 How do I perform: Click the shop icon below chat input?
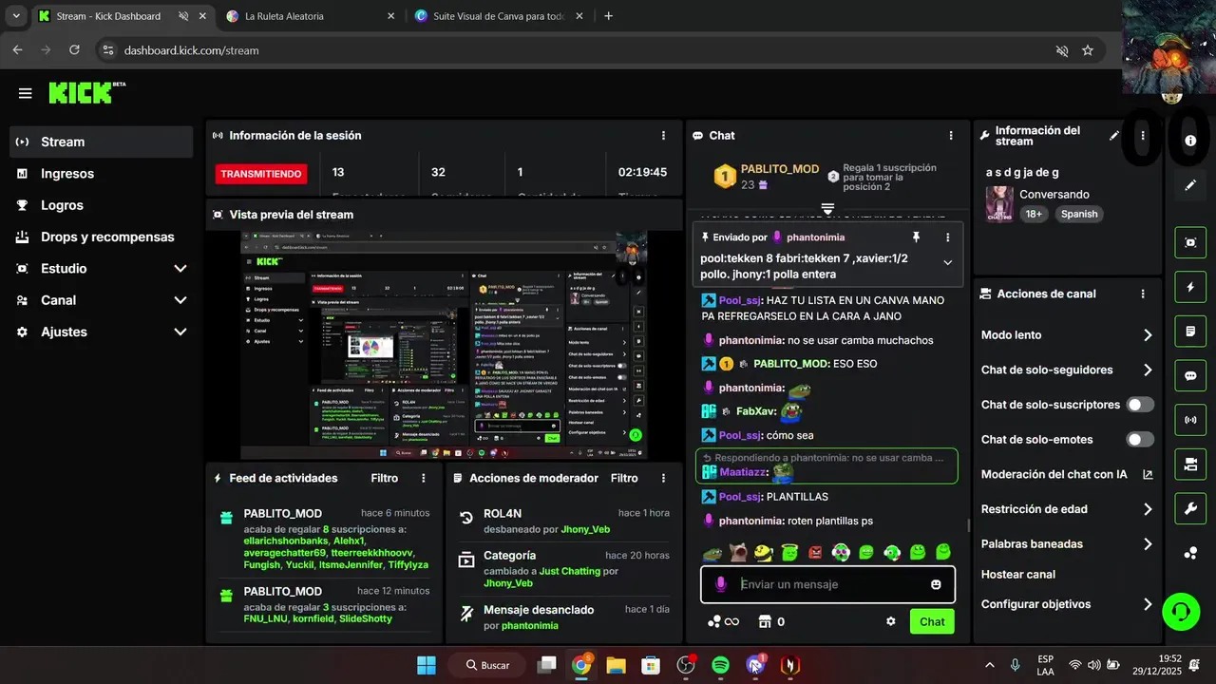765,621
